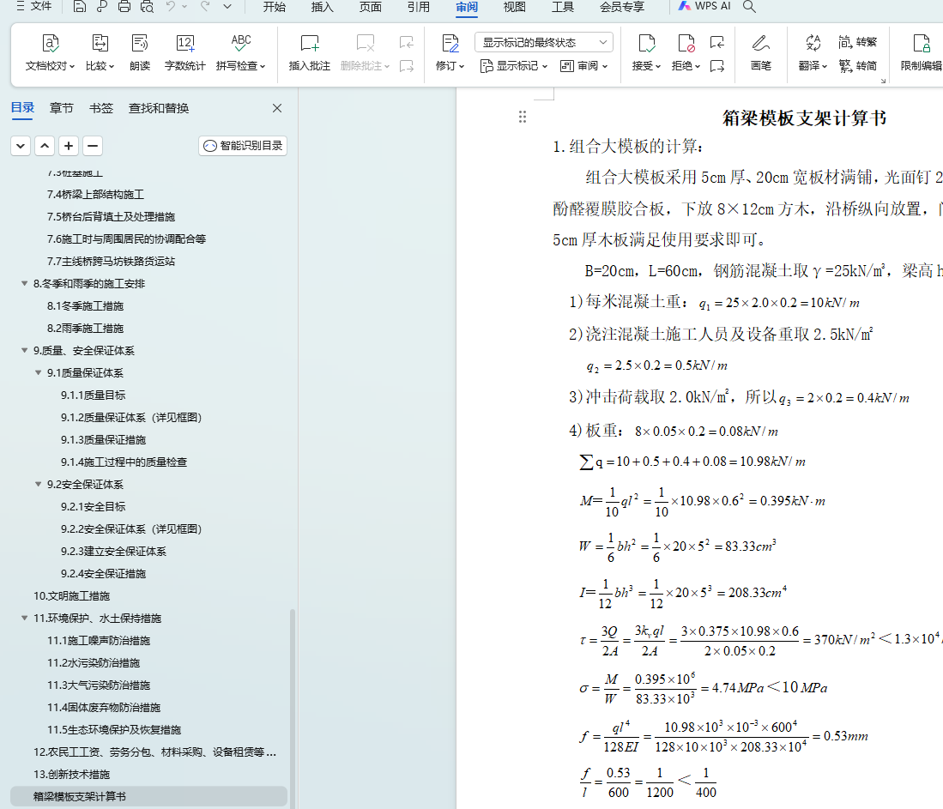Expand the quick access toolbar dropdown arrow
Viewport: 943px width, 809px height.
(227, 7)
